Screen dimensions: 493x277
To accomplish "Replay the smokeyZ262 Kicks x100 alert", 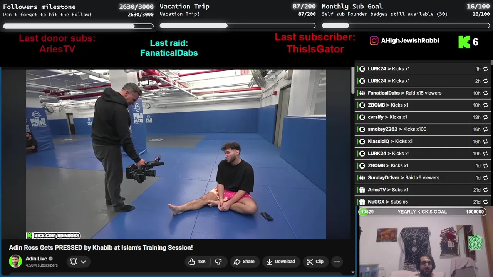I will (485, 129).
